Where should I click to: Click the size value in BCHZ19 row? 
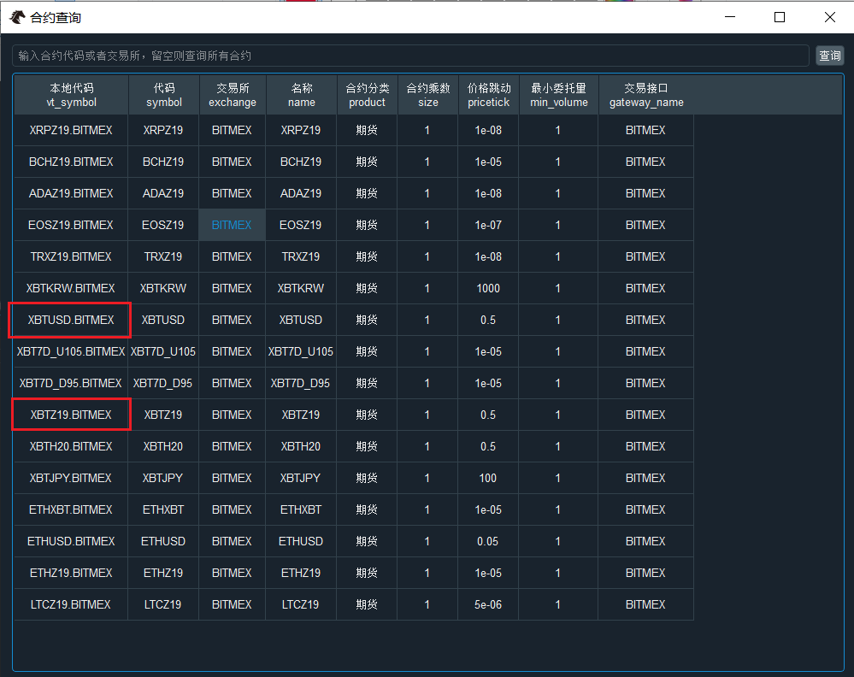click(x=427, y=162)
